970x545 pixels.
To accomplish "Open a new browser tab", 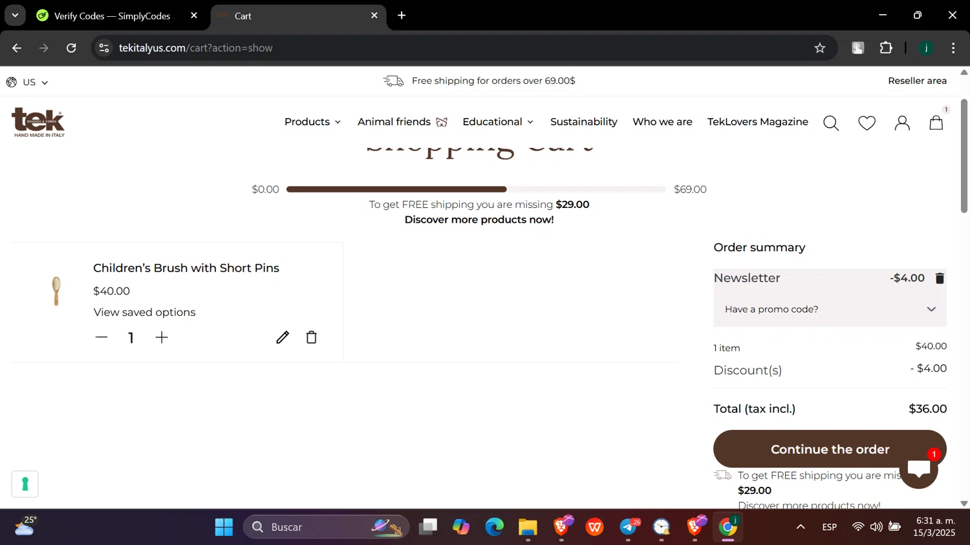I will (x=402, y=15).
